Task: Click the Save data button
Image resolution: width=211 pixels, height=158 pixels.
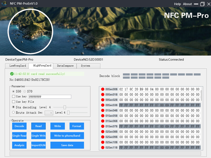Action: tap(67, 145)
